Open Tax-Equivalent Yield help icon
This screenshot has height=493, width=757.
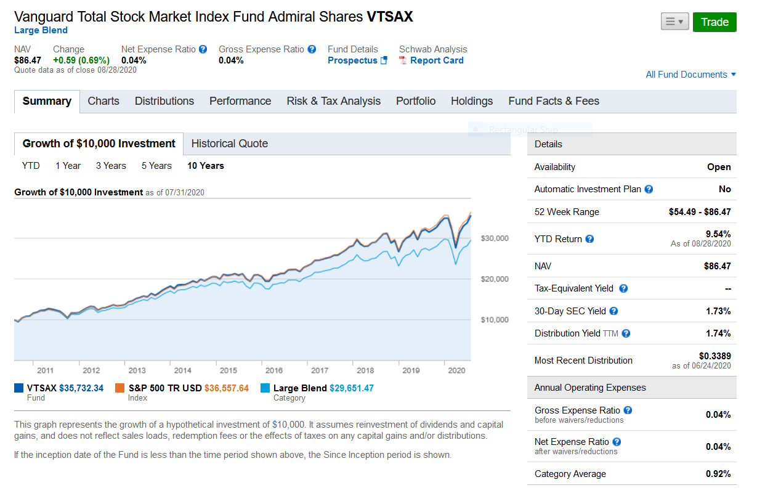(x=623, y=288)
